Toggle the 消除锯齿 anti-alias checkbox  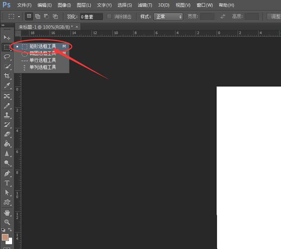click(109, 17)
